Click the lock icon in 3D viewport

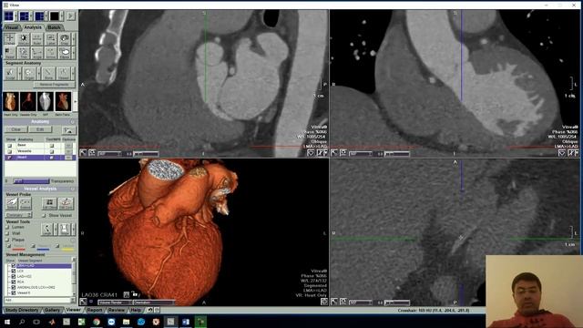tap(134, 294)
